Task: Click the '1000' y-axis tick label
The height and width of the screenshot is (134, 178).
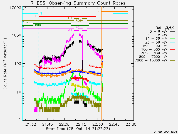Action: coord(17,35)
